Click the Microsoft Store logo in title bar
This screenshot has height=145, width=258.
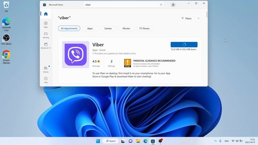(x=44, y=5)
